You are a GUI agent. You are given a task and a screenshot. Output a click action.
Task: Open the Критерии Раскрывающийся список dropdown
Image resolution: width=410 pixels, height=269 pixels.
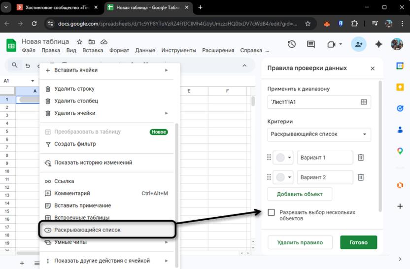(319, 134)
